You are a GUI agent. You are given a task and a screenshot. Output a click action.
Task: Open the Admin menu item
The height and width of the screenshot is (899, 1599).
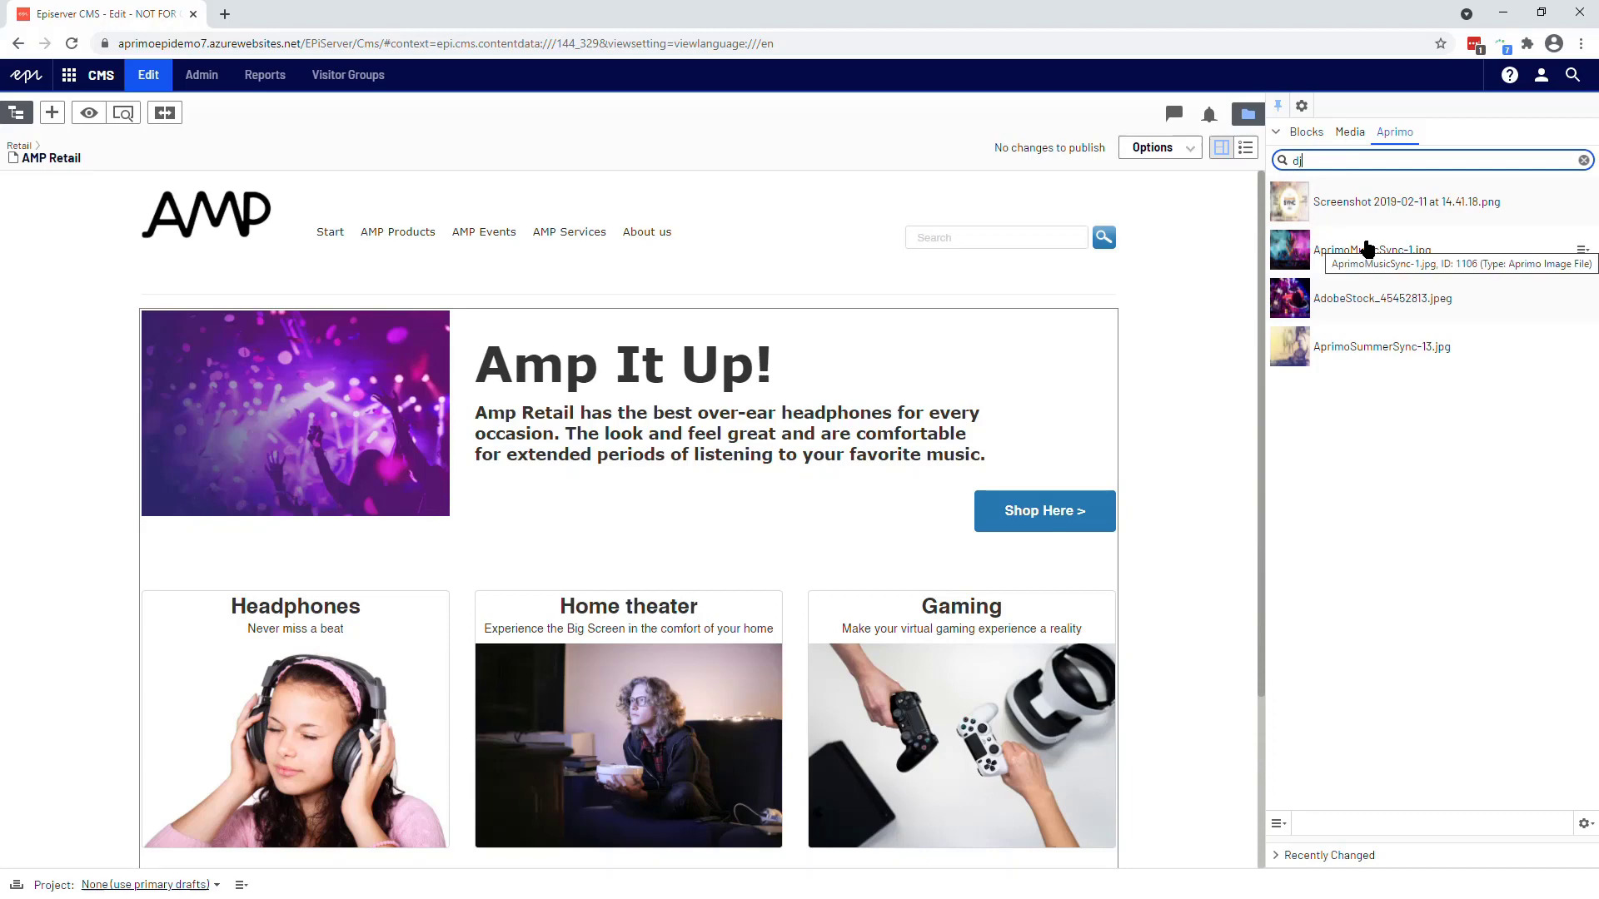pos(201,75)
